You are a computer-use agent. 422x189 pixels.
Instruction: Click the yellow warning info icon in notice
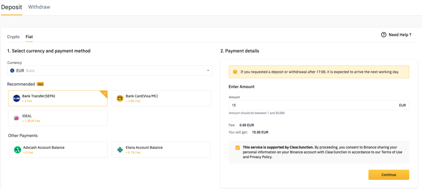[235, 72]
